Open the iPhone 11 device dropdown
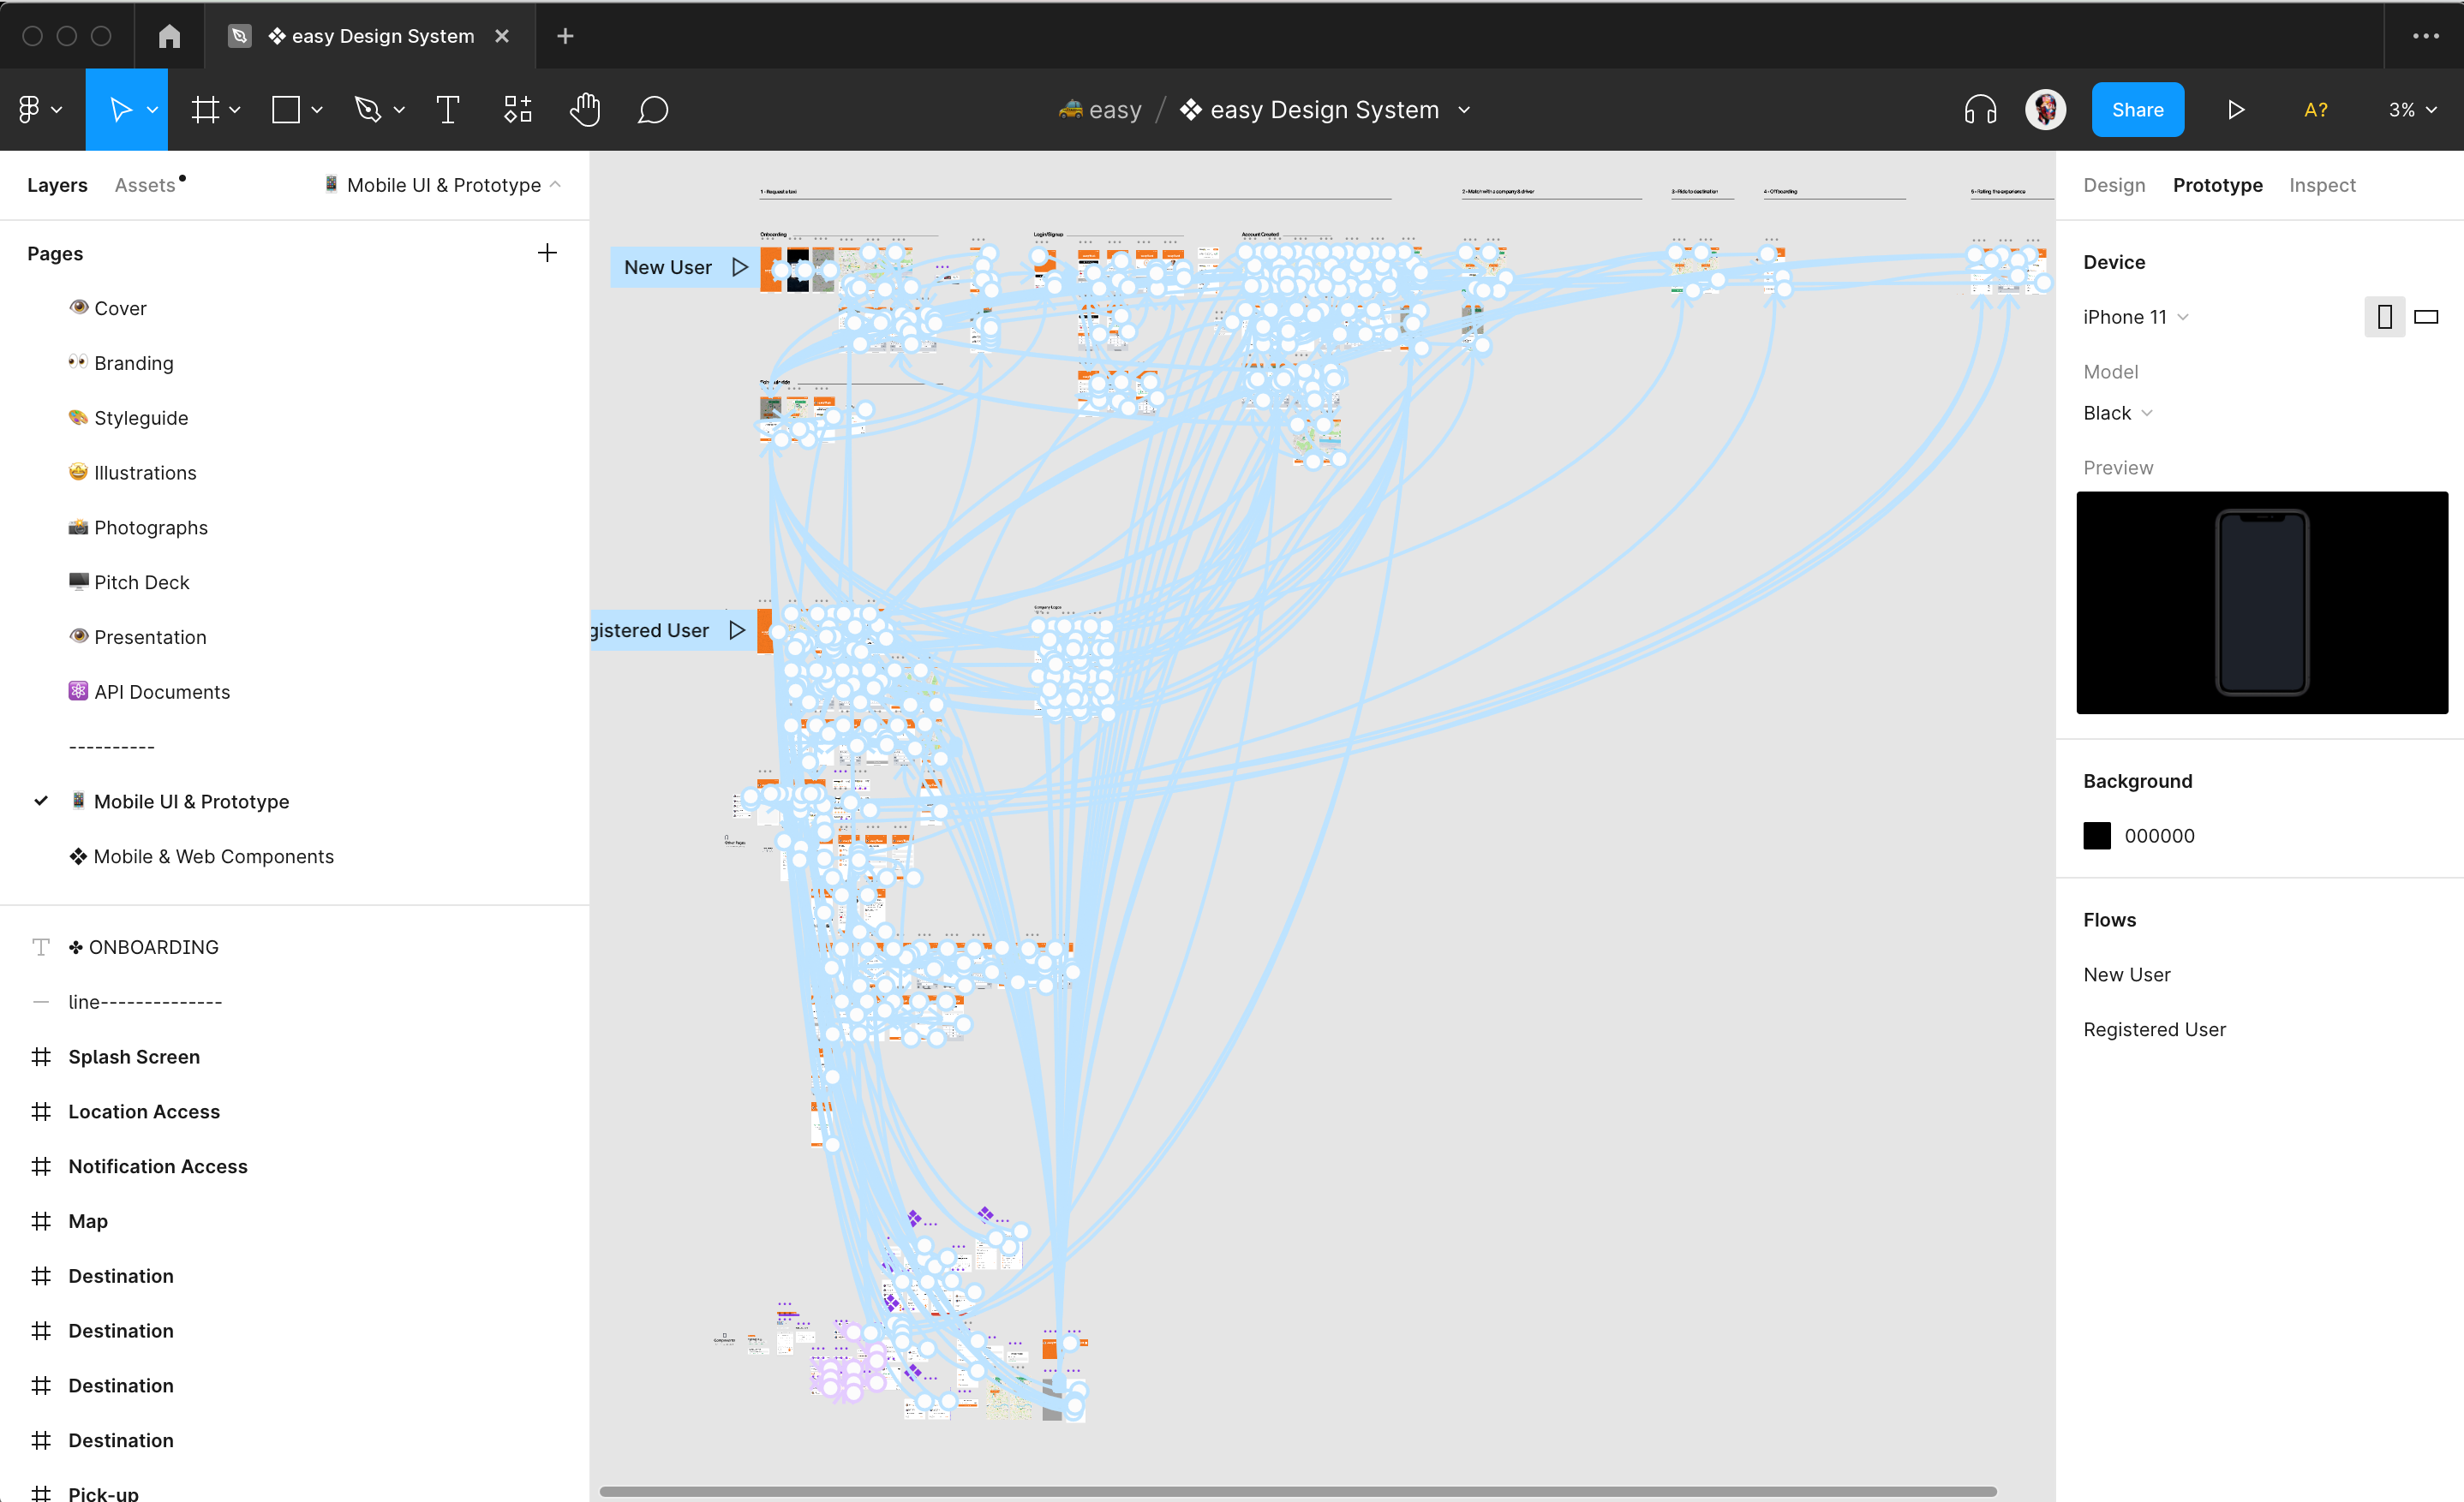2464x1502 pixels. [2135, 317]
